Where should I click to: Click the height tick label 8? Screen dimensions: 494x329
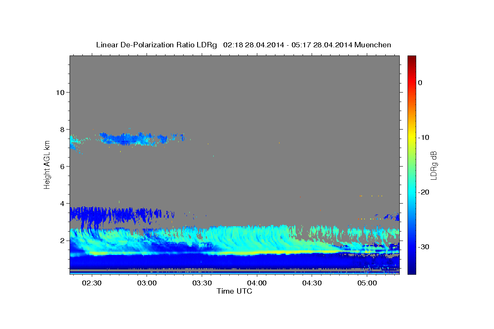click(62, 129)
